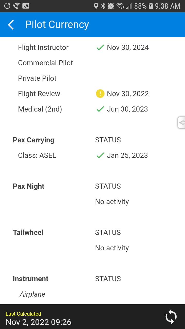This screenshot has height=329, width=185.
Task: Tap the Pax Carrying section heading
Action: [34, 140]
